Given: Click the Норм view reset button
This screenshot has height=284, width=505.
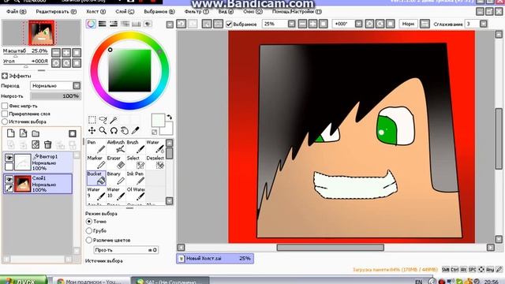Looking at the screenshot, I should pyautogui.click(x=409, y=24).
